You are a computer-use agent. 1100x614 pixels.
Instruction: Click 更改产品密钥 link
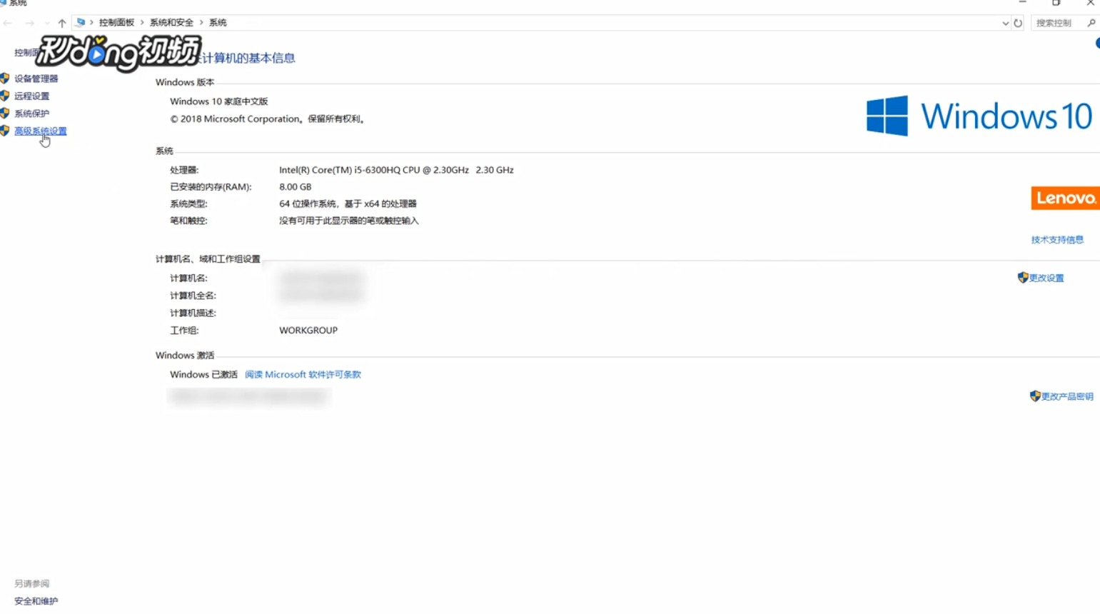[x=1067, y=397]
